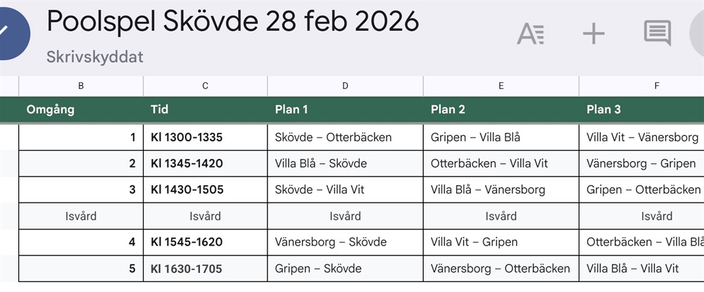Select the Plan 1 header cell

(x=345, y=110)
